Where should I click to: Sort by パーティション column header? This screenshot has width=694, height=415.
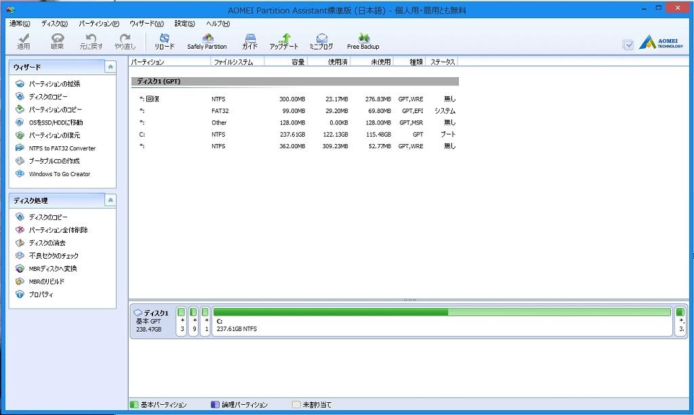point(169,62)
